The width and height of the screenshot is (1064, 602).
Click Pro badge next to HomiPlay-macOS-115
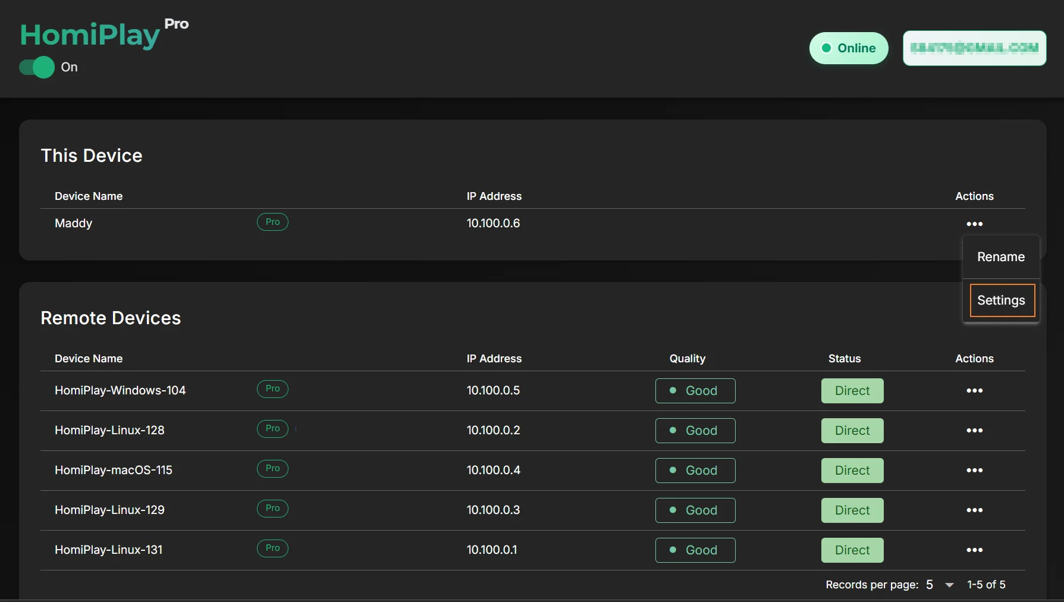click(272, 469)
